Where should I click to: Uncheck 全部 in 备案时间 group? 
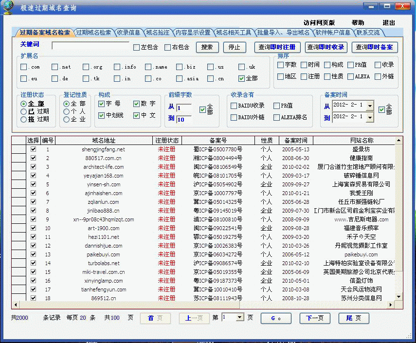coord(382,109)
